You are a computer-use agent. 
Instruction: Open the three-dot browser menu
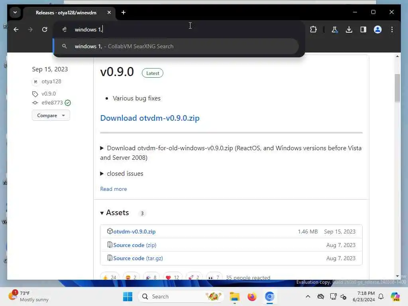point(392,29)
